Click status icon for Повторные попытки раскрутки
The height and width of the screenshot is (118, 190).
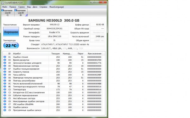point(5,78)
